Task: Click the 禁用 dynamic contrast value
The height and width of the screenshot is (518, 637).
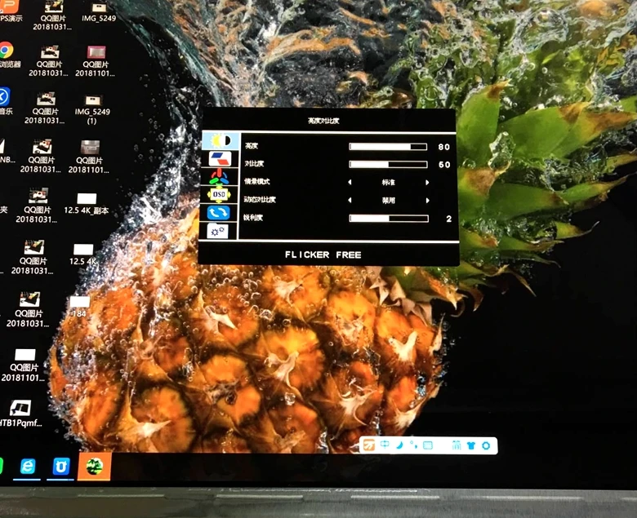Action: [389, 200]
